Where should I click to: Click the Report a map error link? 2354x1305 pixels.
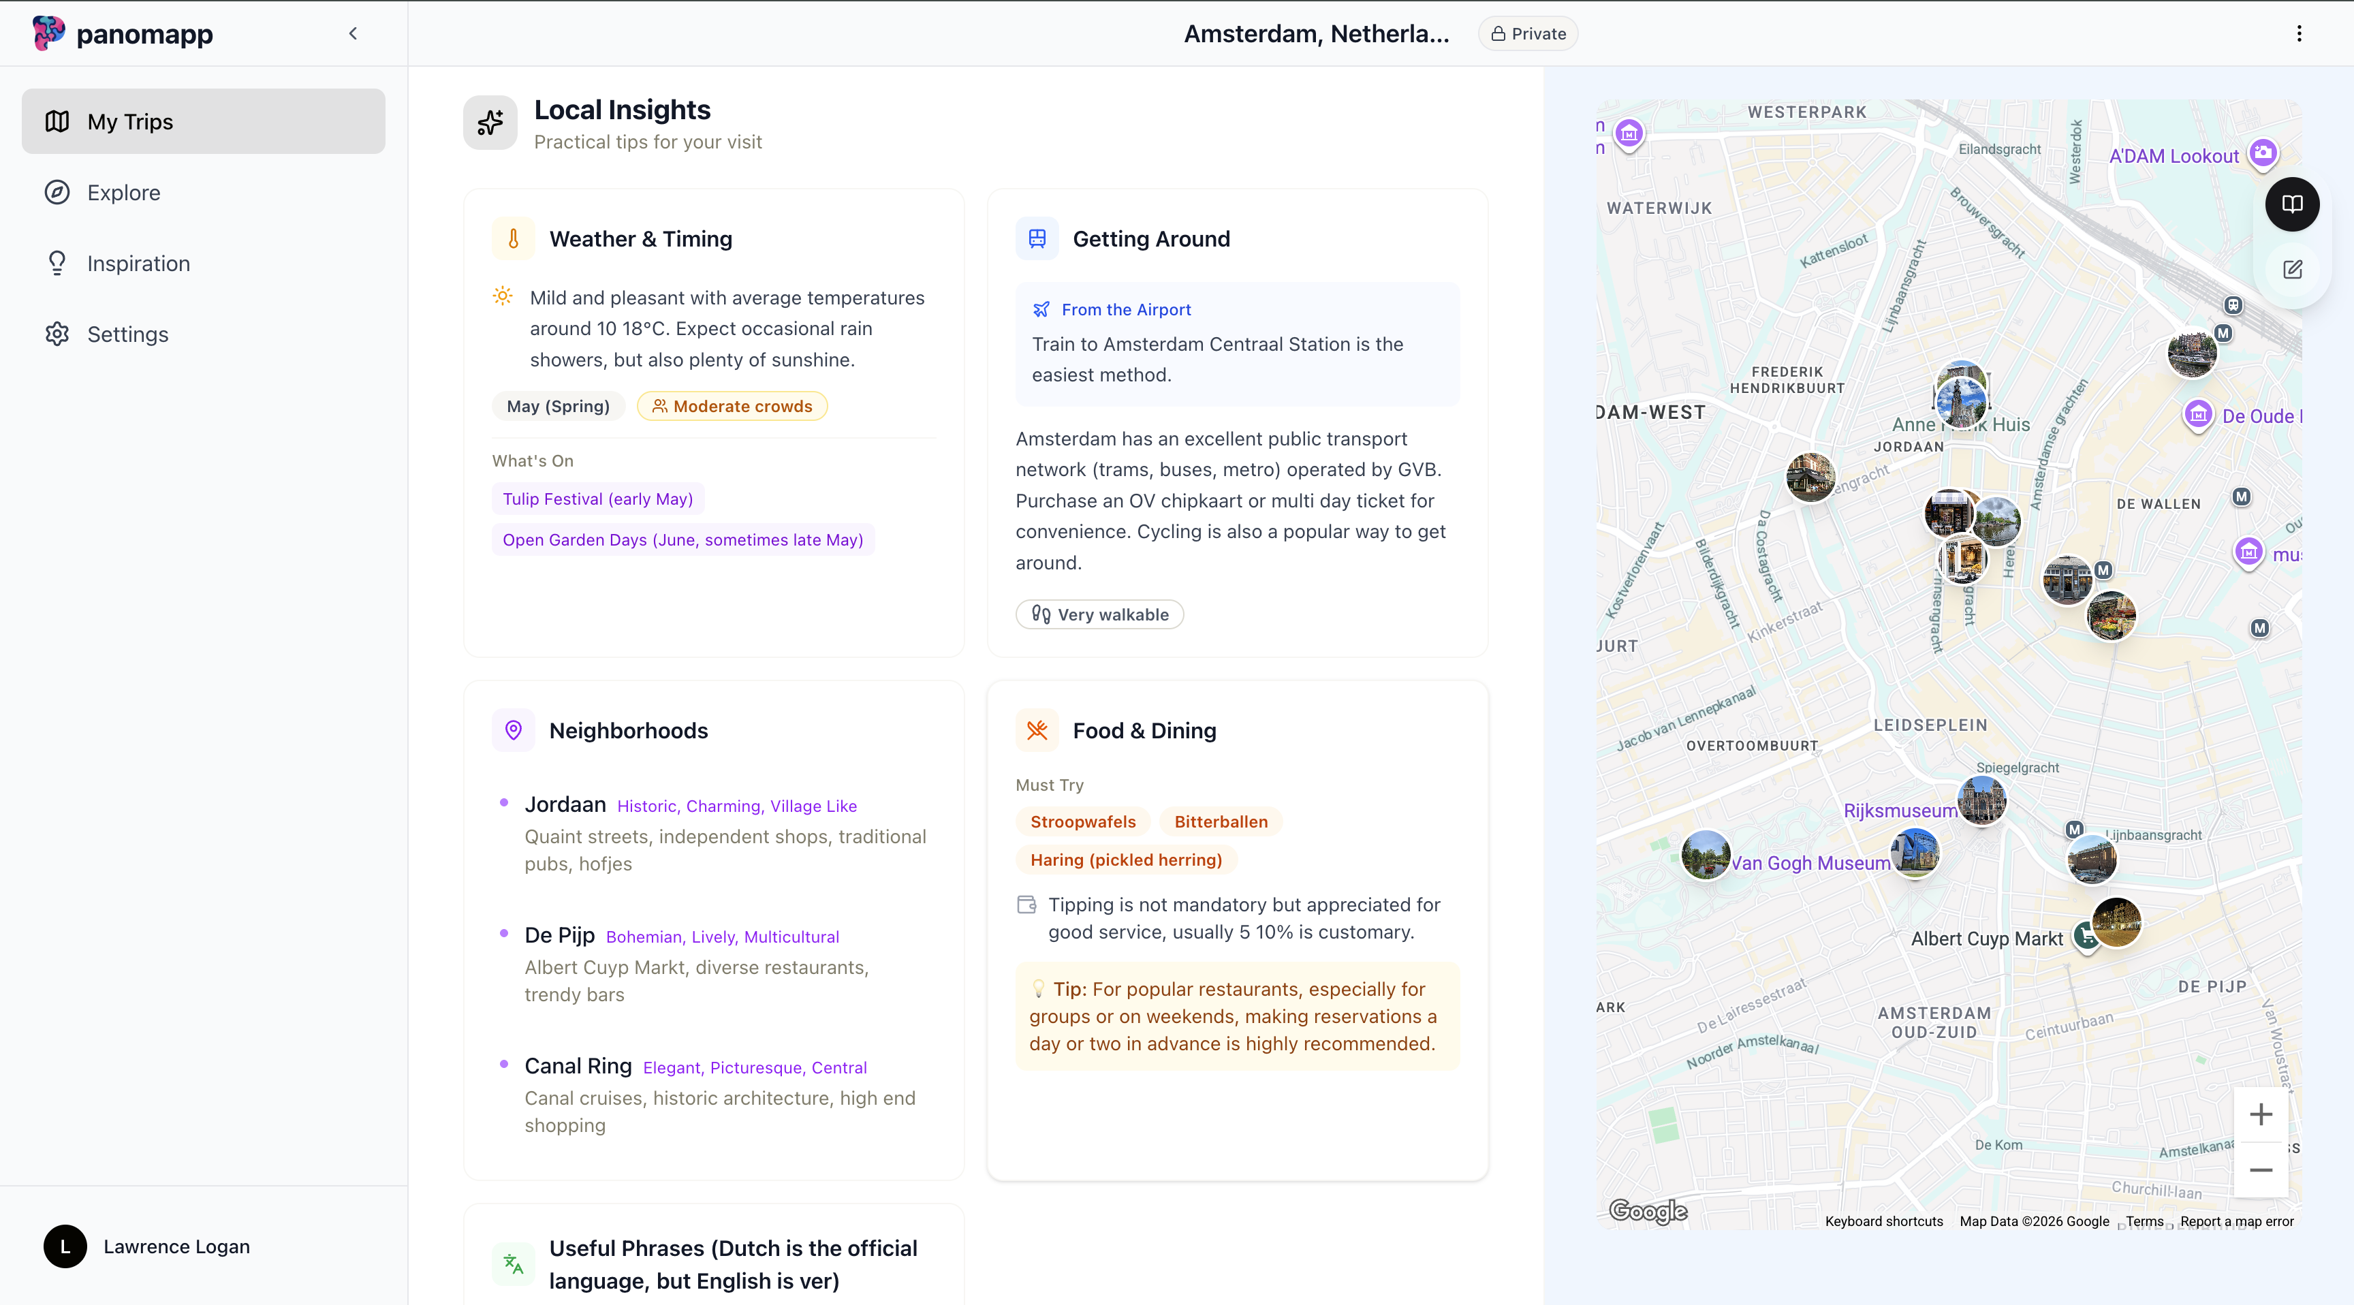click(x=2236, y=1221)
